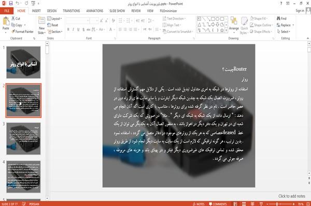
Task: Clear all formatting icon in Font group
Action: tap(113, 21)
